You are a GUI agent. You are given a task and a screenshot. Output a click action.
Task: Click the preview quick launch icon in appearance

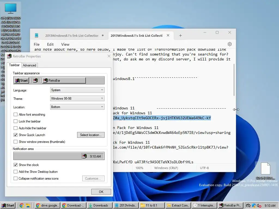tap(35, 81)
